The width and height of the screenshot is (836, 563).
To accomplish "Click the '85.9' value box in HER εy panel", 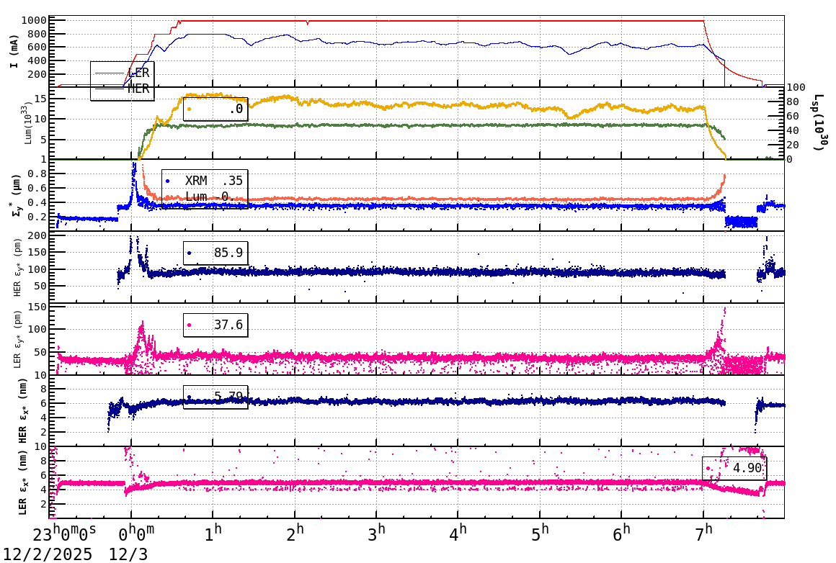I will tap(215, 253).
